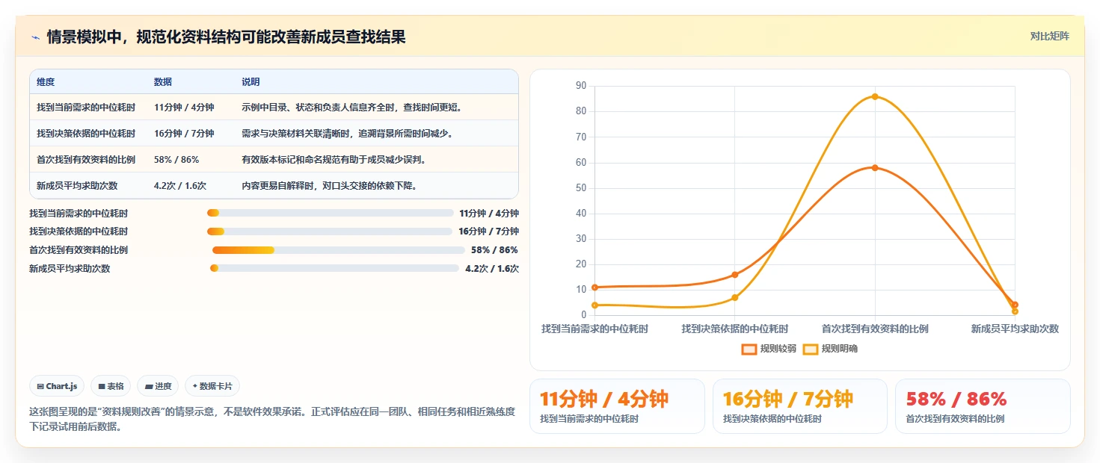Click the 规则较弱 point at 找到当前需求的中位耗时
This screenshot has height=463, width=1100.
(x=594, y=288)
